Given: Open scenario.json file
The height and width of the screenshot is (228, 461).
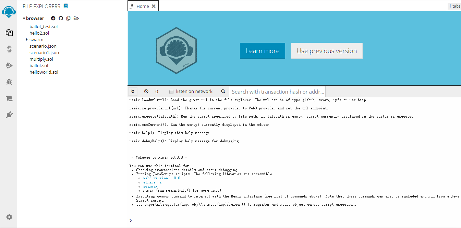Looking at the screenshot, I should coord(43,46).
